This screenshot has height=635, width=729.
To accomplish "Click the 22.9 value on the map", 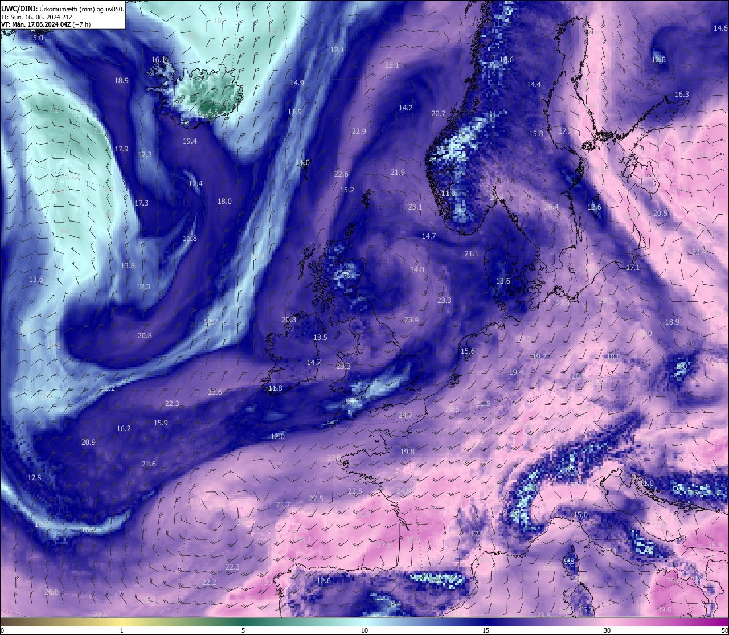I will [x=359, y=132].
